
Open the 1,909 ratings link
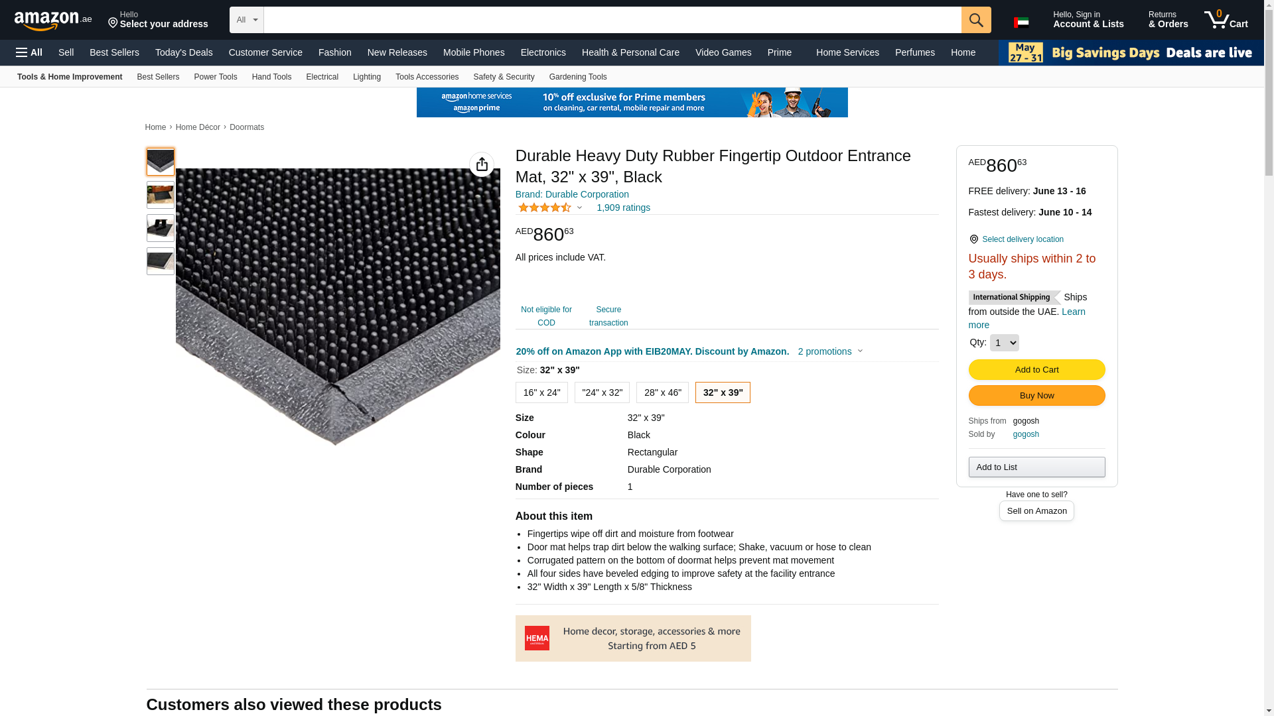623,208
